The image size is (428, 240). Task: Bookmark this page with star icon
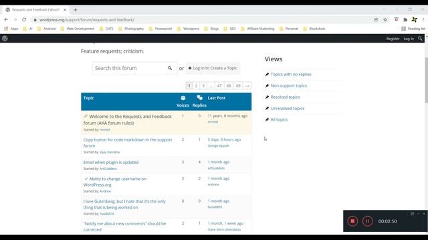point(385,19)
